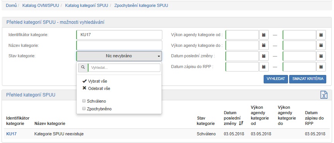Sort by Výkon agendy kategorie do header
This screenshot has height=143, width=334.
pos(287,115)
